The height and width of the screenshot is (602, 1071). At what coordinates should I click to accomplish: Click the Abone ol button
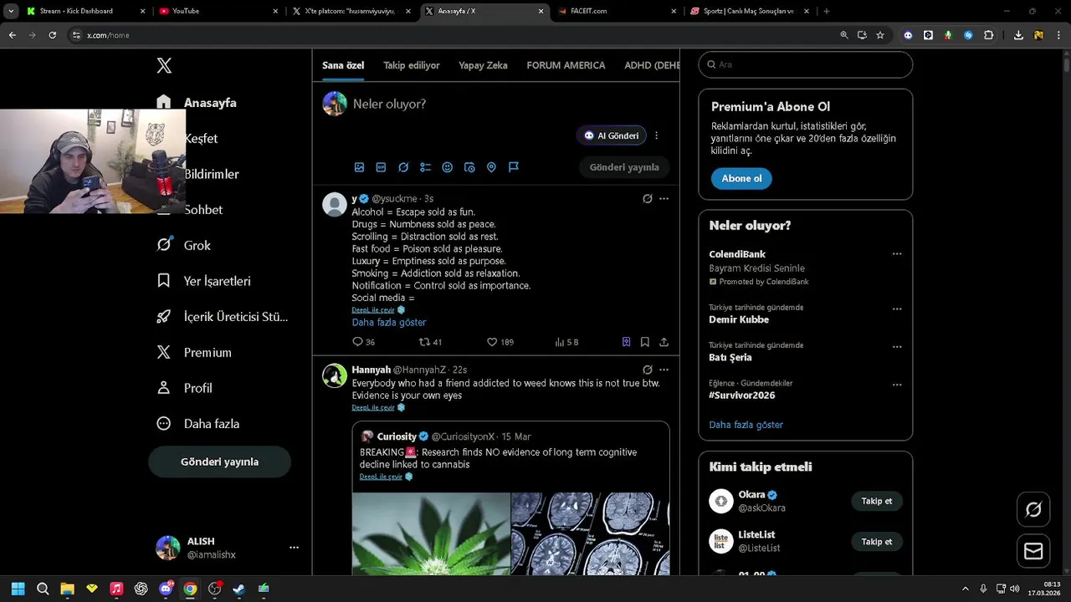[741, 178]
